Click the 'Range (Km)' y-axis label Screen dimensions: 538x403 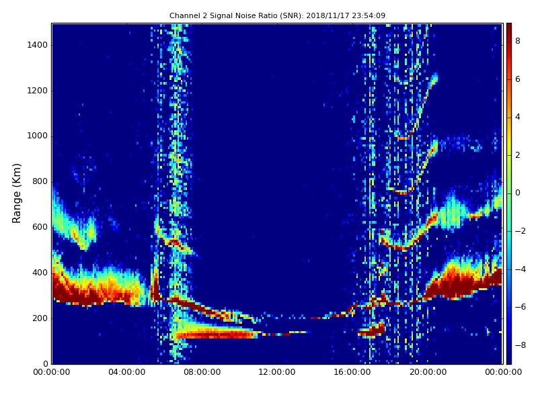pos(16,193)
